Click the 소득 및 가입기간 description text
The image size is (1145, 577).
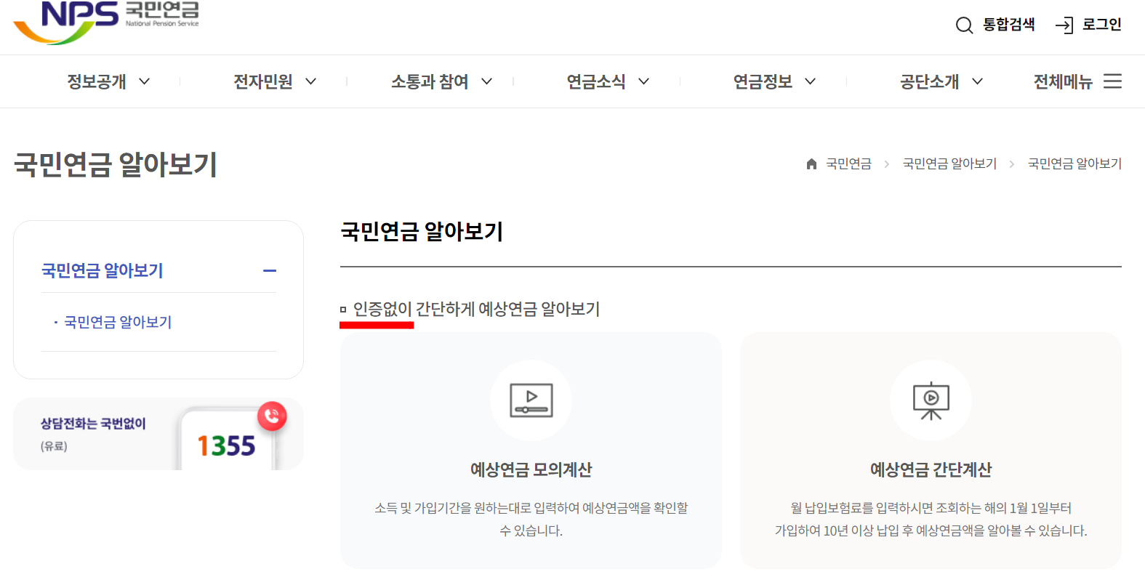[x=531, y=519]
